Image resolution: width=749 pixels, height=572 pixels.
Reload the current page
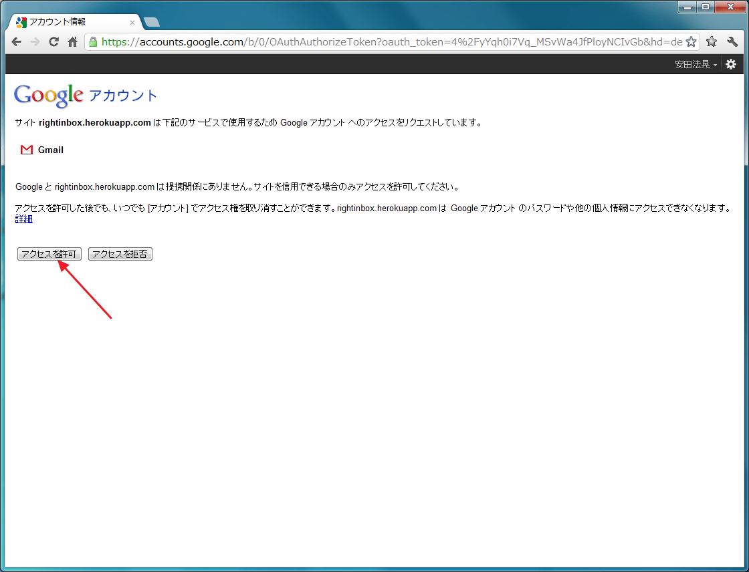[x=54, y=41]
